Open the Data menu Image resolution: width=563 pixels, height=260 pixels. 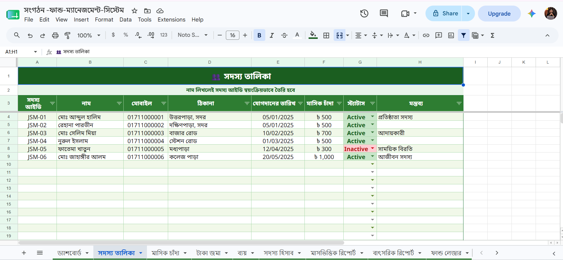(125, 20)
